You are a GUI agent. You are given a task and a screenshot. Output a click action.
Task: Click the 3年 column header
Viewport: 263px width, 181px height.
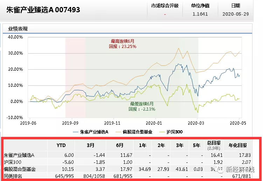coord(180,145)
